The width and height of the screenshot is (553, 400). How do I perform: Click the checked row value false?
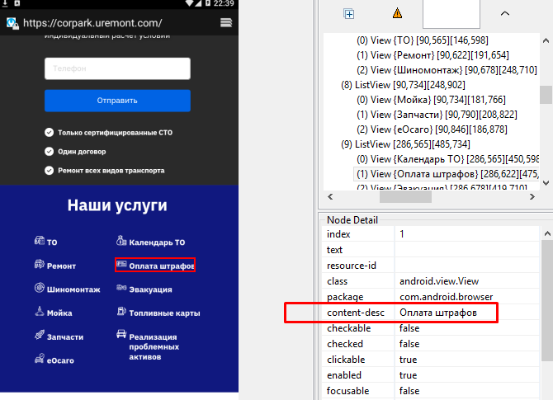pos(409,344)
